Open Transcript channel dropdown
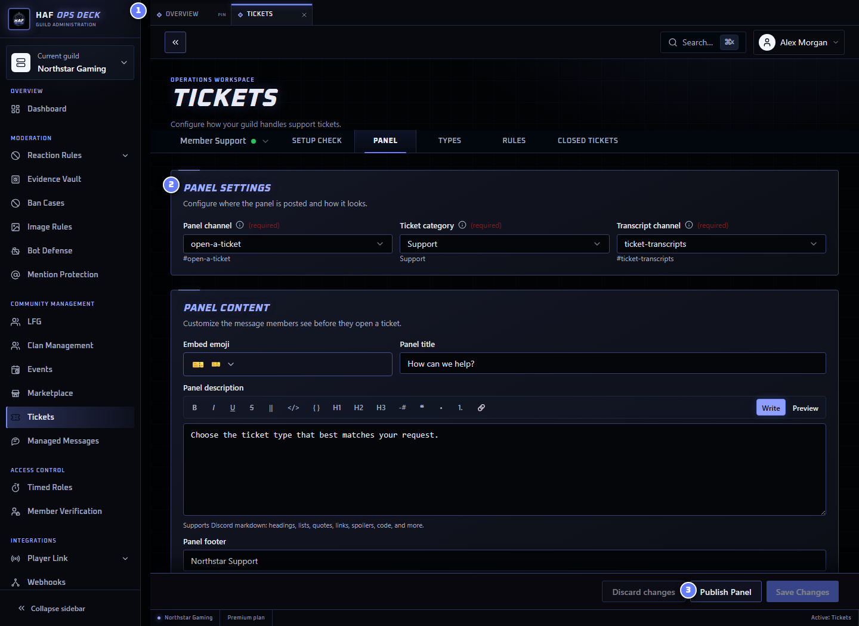859x626 pixels. click(721, 244)
